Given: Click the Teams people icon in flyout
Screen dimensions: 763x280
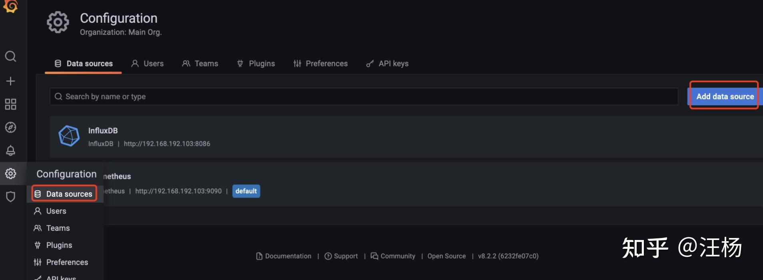Looking at the screenshot, I should coord(38,228).
